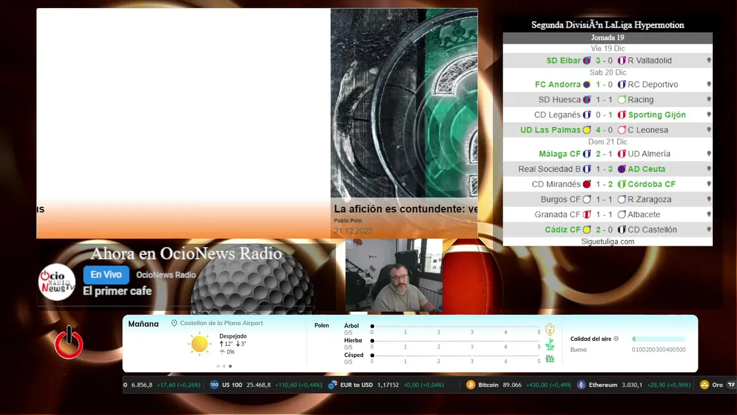737x415 pixels.
Task: Click the 'Vie 19 Dic' date row
Action: click(x=607, y=48)
